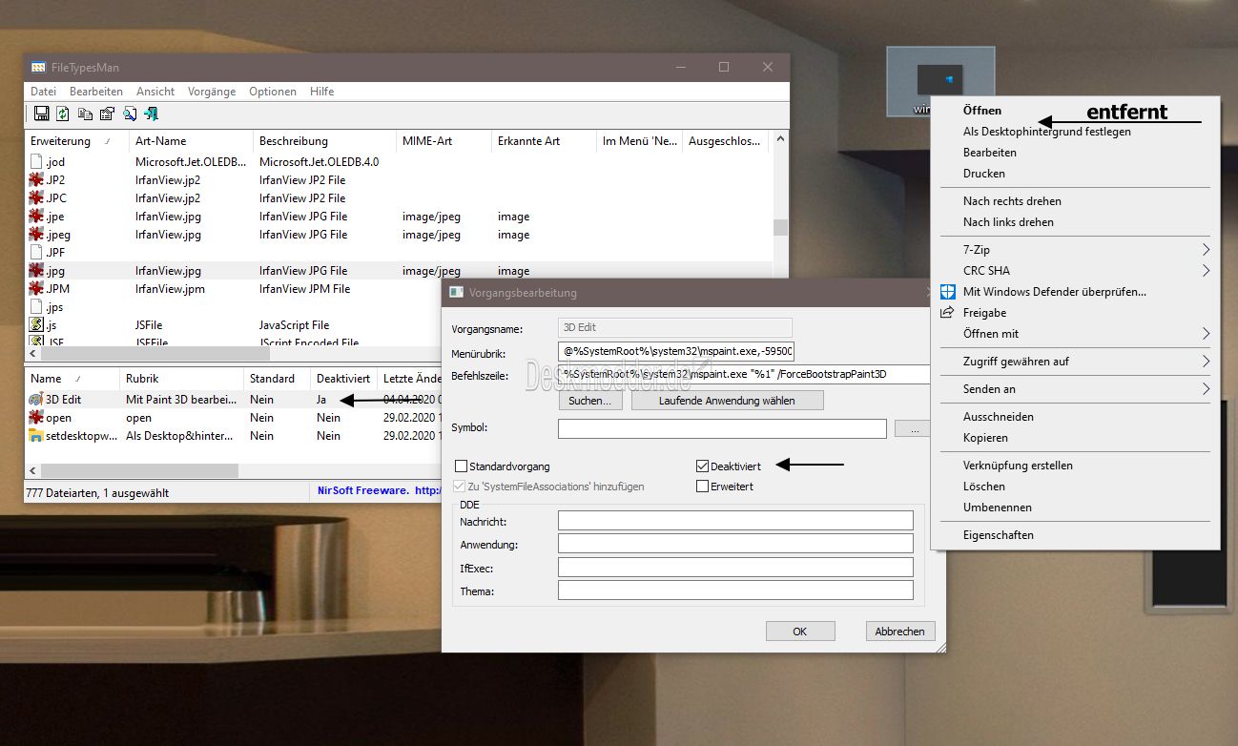Click the Properties toolbar icon in FileTypesMan
This screenshot has width=1238, height=746.
coord(107,114)
